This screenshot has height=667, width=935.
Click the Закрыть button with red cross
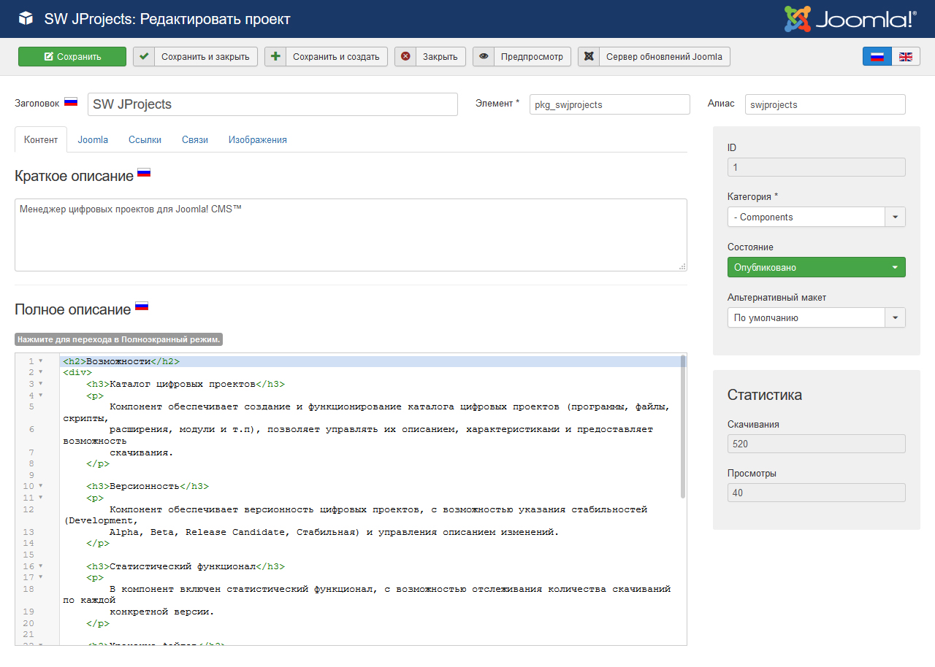(x=430, y=56)
